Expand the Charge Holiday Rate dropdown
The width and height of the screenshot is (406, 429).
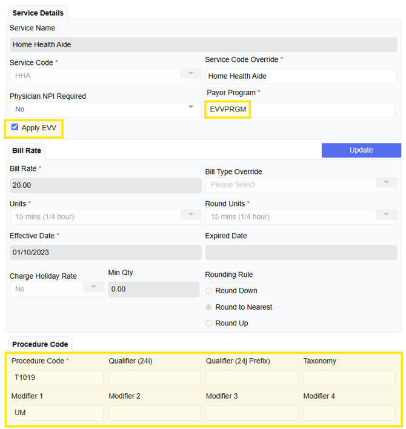click(57, 289)
